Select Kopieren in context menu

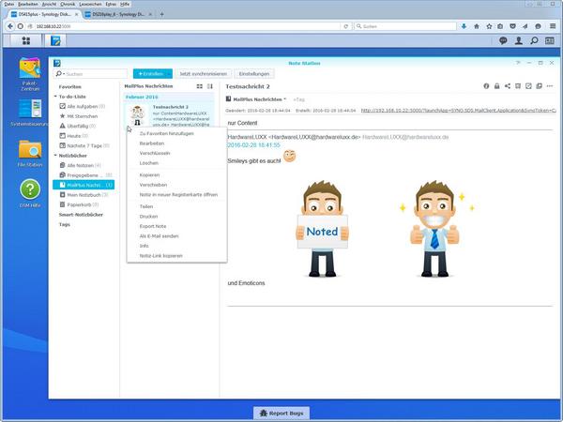[149, 175]
